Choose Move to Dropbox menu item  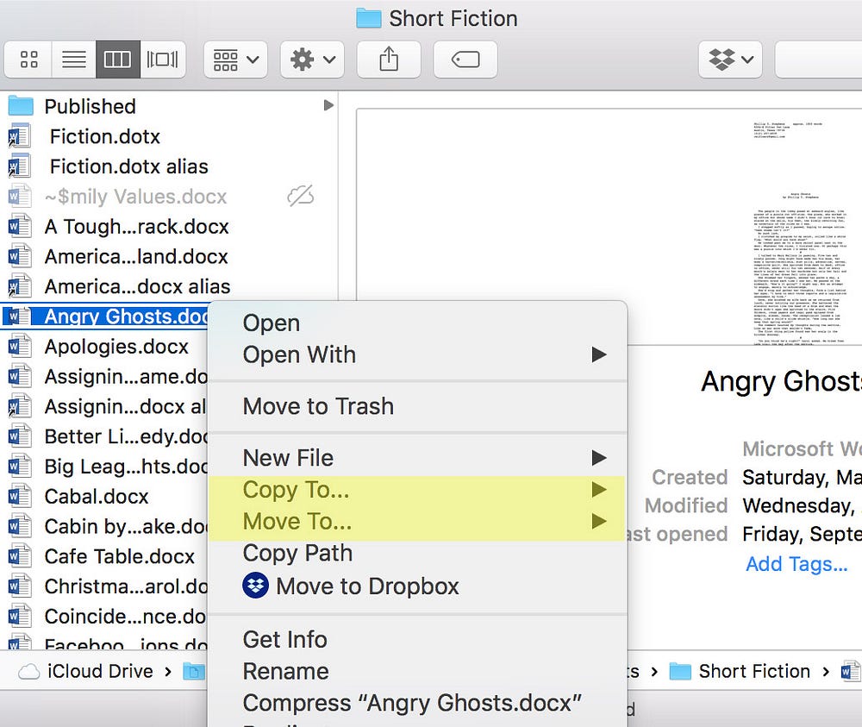[x=418, y=586]
